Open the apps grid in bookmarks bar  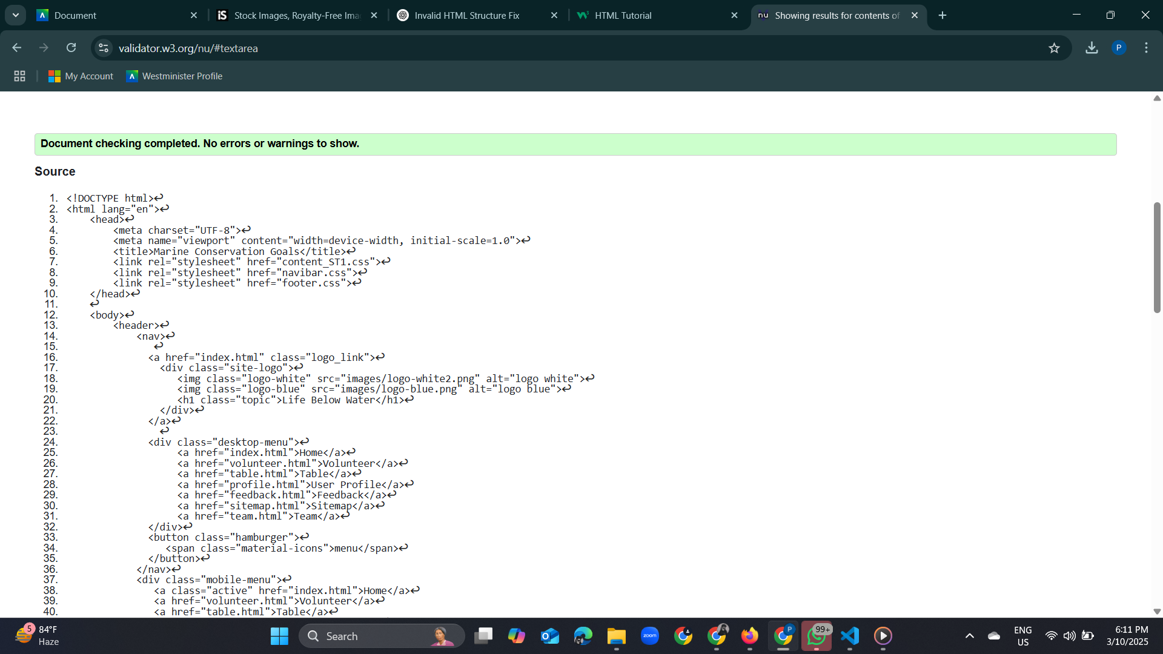[x=19, y=76]
